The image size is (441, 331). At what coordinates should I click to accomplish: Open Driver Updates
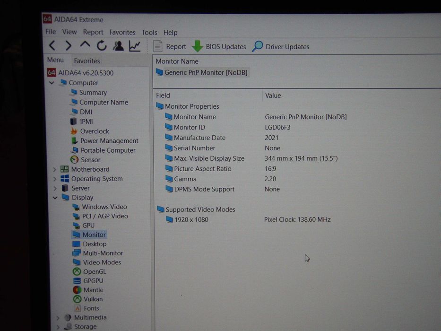point(281,46)
